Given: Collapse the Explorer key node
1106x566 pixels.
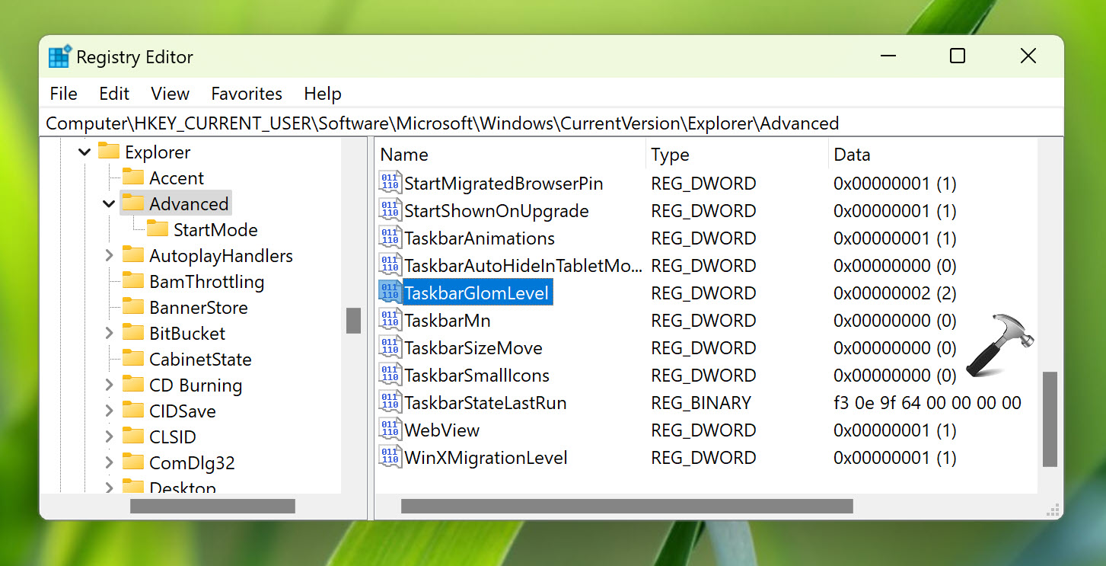Looking at the screenshot, I should (84, 152).
